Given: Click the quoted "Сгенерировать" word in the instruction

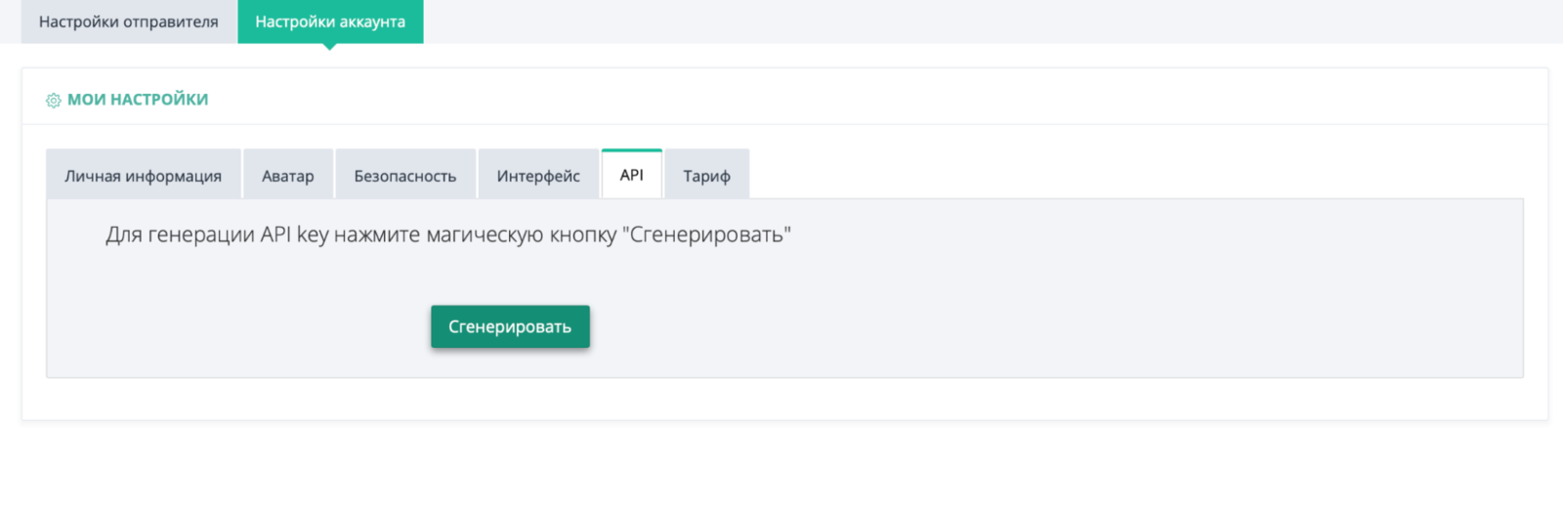Looking at the screenshot, I should pos(706,235).
